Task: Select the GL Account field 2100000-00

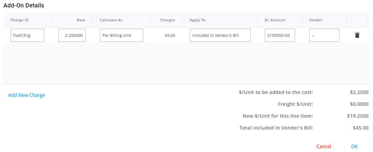Action: (x=280, y=35)
